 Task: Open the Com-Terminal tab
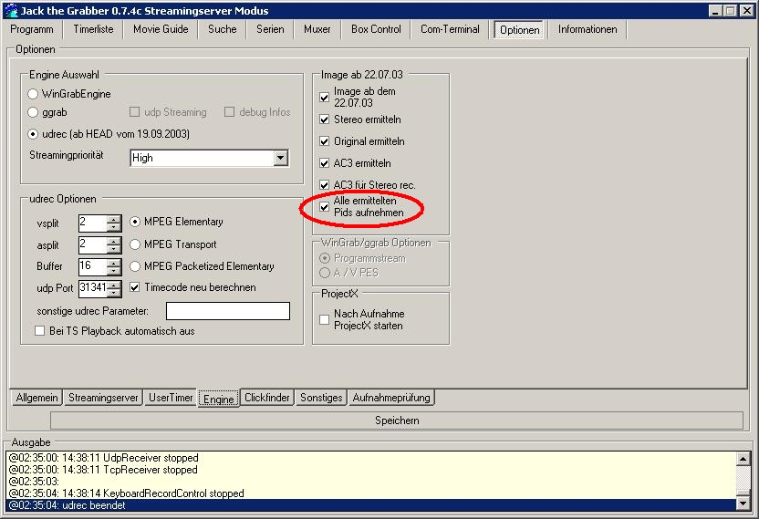coord(450,29)
